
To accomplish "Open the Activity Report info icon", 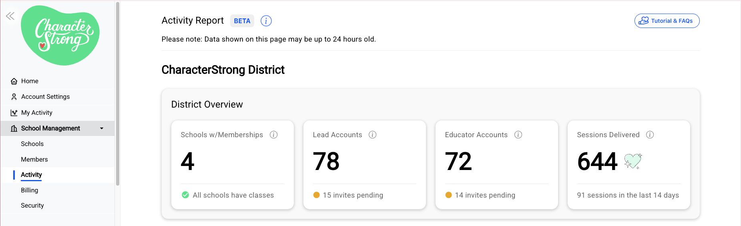I will [x=266, y=21].
